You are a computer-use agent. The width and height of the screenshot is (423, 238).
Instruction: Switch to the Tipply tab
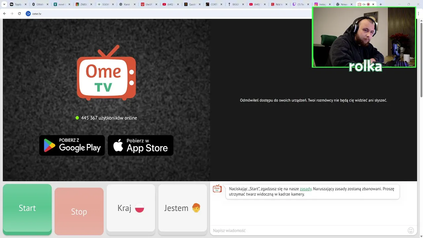pyautogui.click(x=18, y=4)
